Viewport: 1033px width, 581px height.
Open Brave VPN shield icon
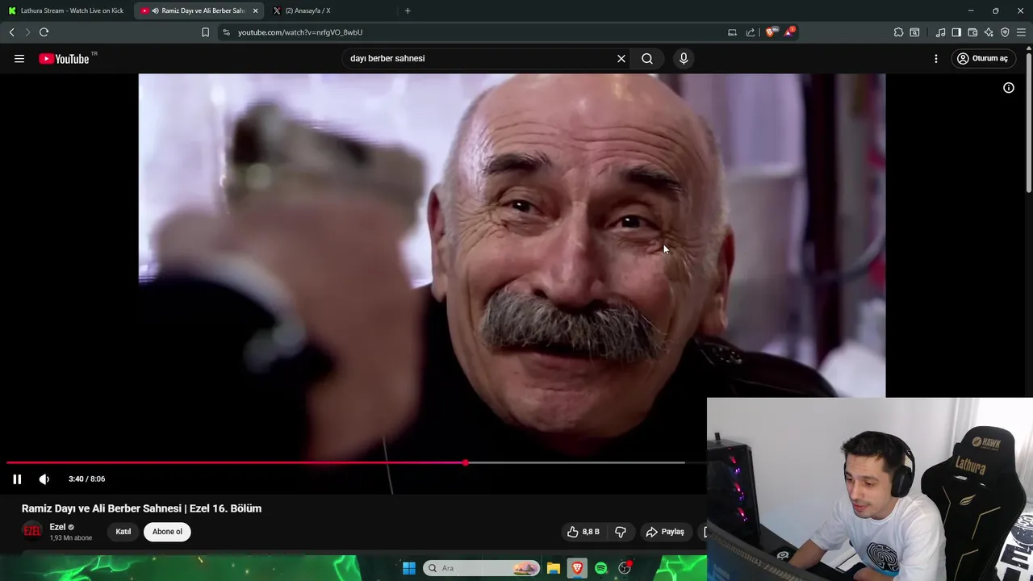[1005, 32]
